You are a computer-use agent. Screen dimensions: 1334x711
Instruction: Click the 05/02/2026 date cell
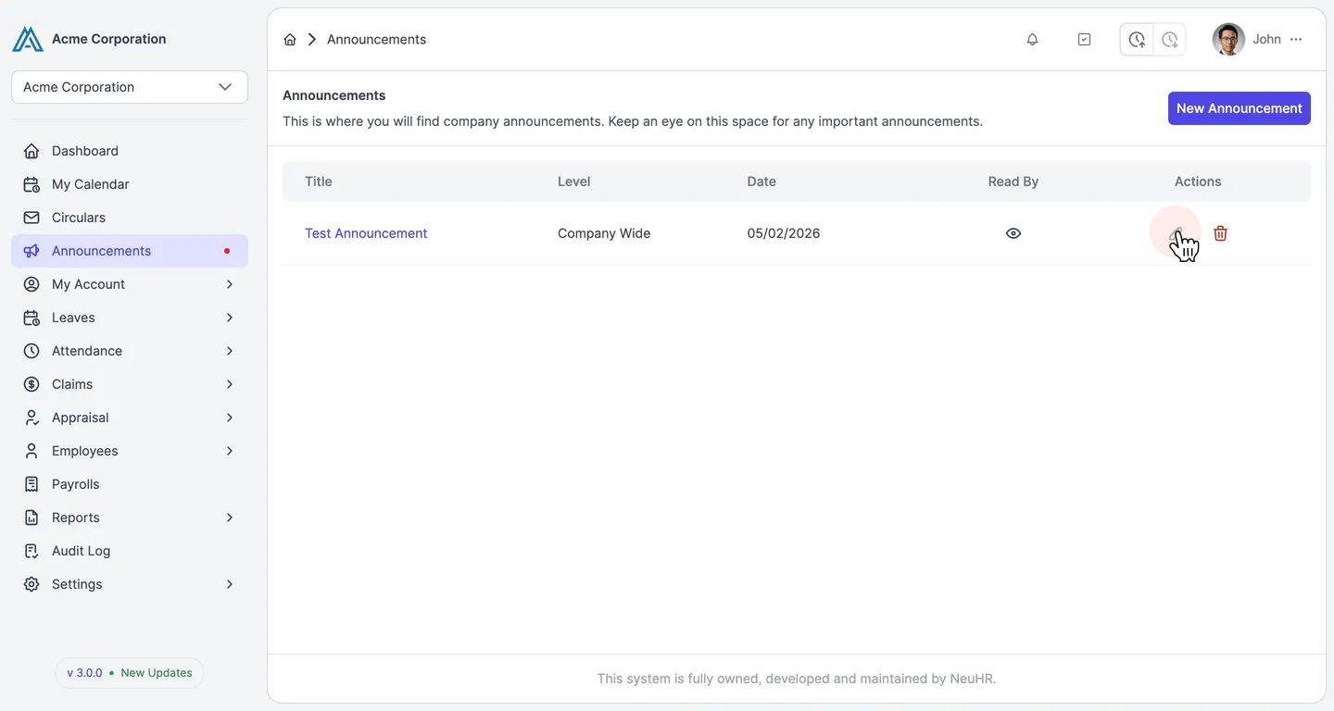pos(784,233)
